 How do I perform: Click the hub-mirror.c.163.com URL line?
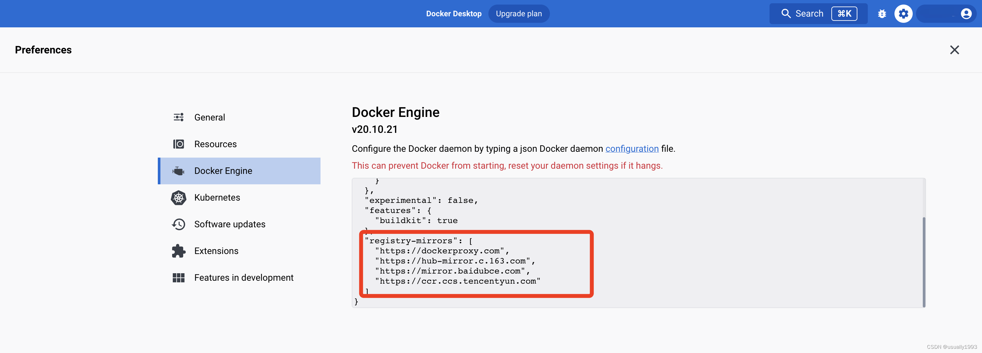(455, 261)
